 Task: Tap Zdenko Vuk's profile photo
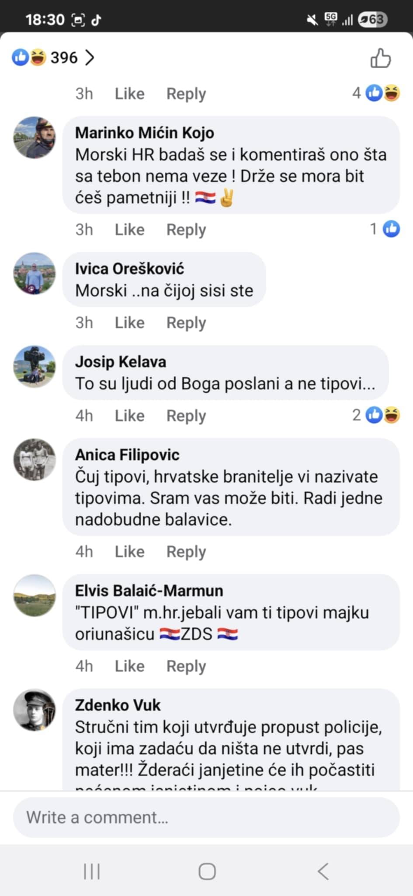pos(35,710)
